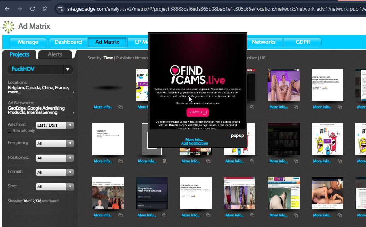This screenshot has height=227, width=366.
Task: Copy icon under the chaturbate.com thumbnail in top row
Action: 340,107
